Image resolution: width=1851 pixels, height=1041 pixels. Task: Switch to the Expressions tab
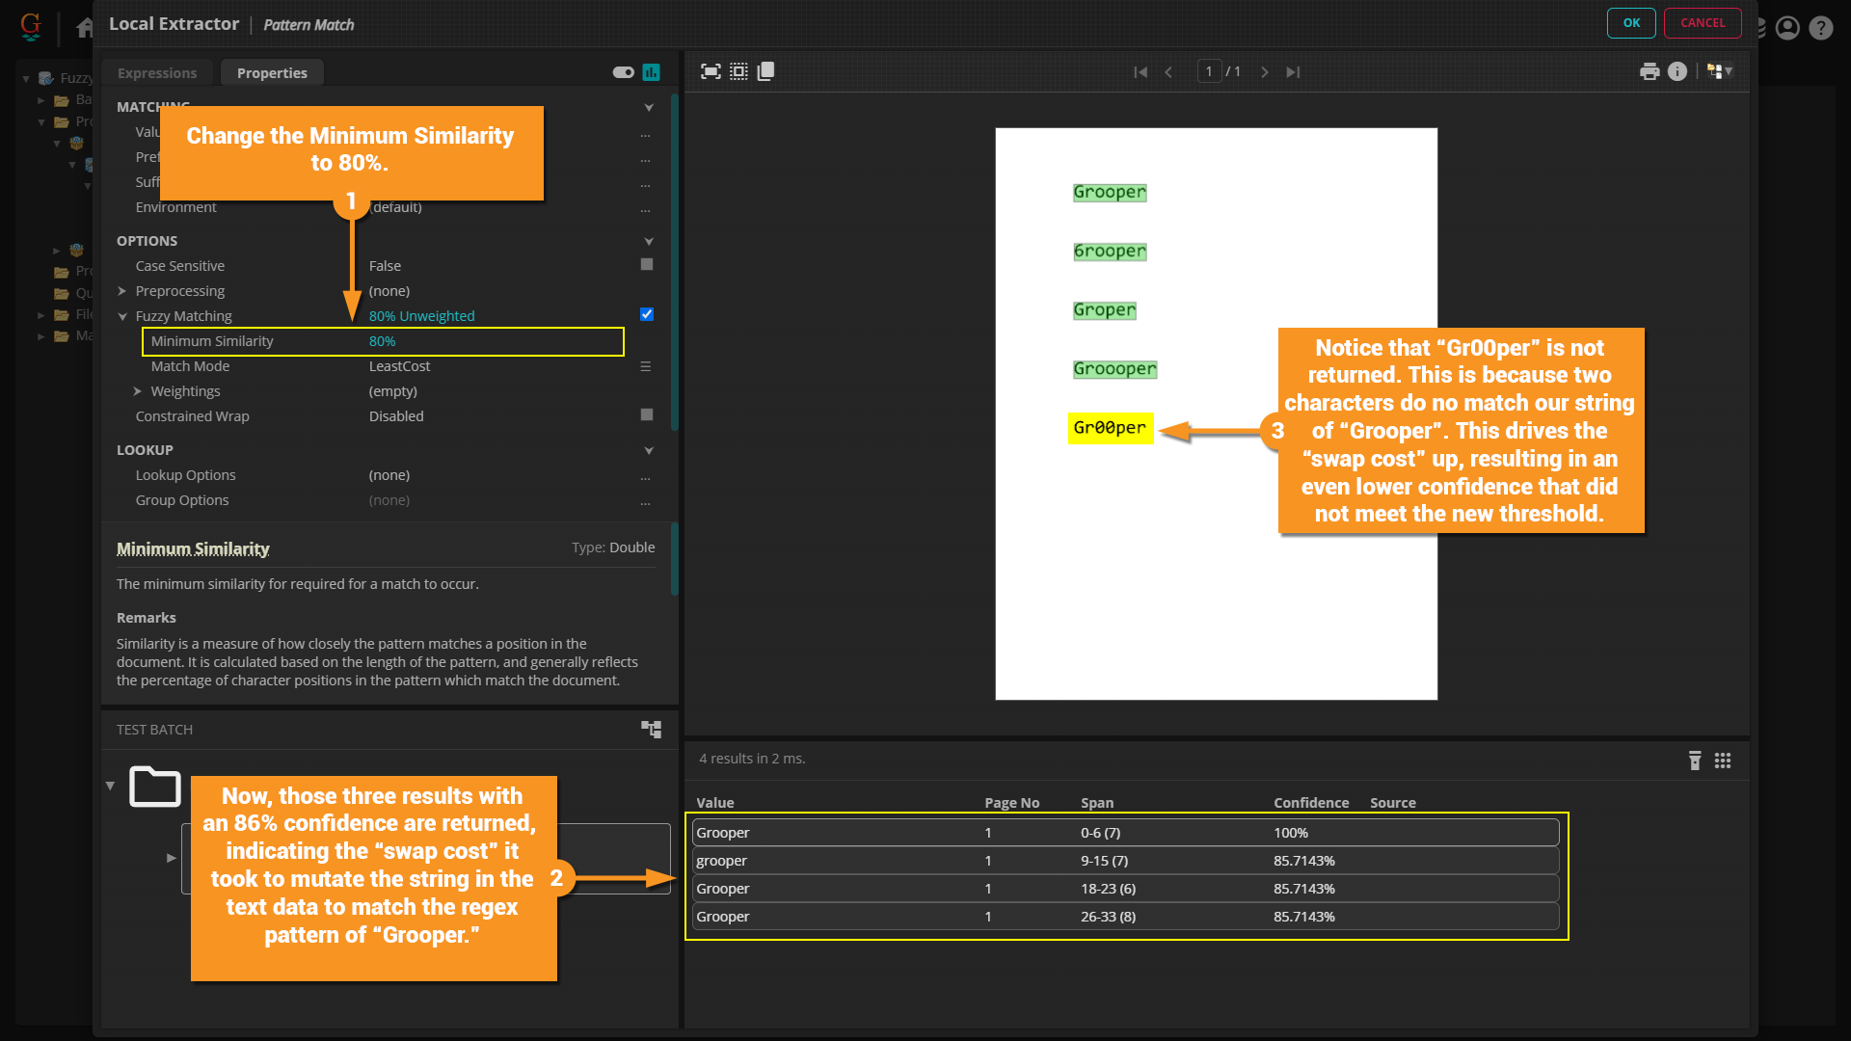click(x=157, y=73)
